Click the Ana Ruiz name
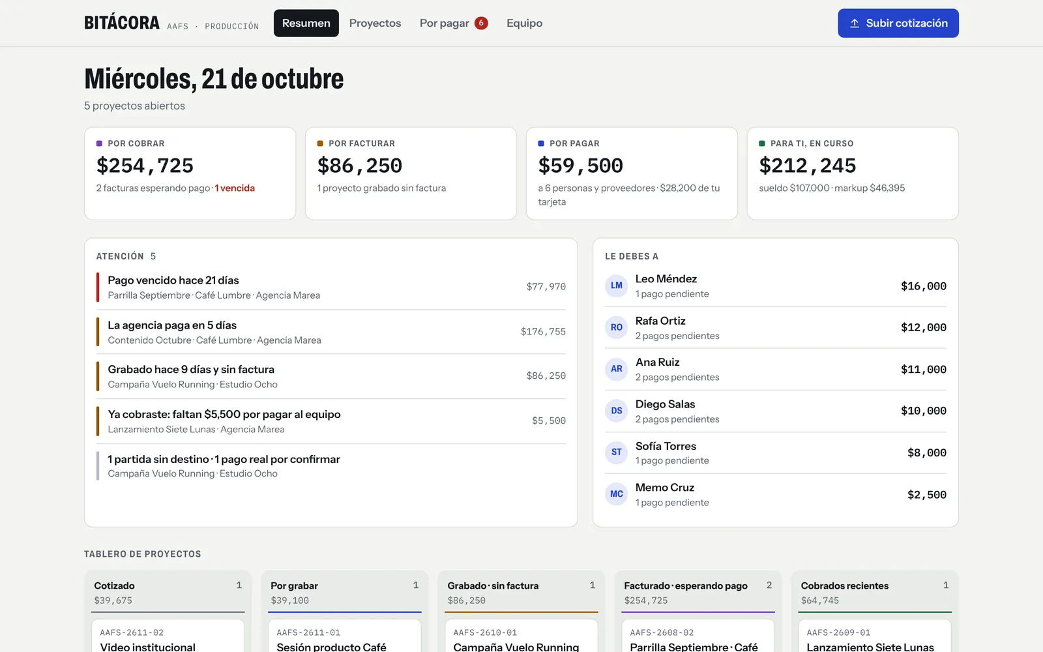 coord(657,363)
